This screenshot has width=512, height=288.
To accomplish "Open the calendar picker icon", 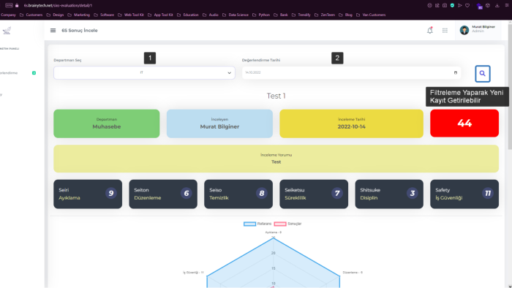I will click(x=456, y=73).
